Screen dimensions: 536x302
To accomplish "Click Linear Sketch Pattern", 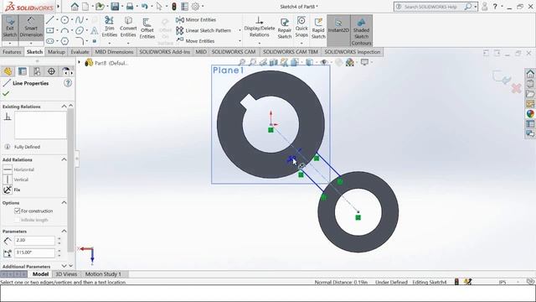I will pyautogui.click(x=204, y=30).
